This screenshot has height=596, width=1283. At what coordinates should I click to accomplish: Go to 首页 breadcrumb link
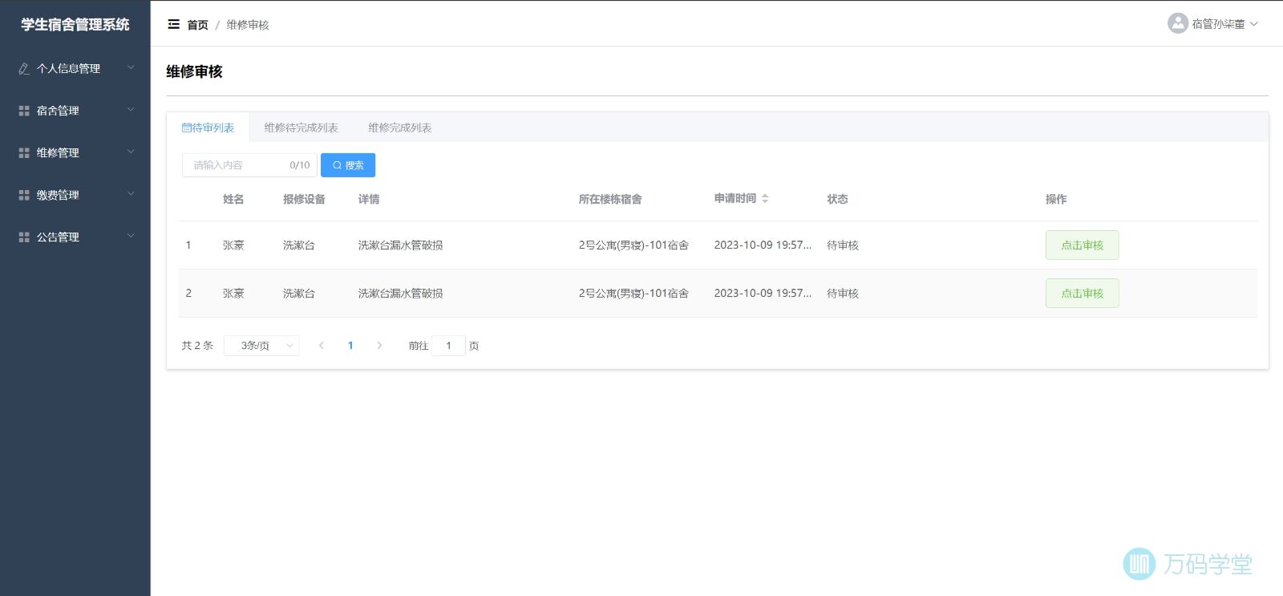click(197, 25)
